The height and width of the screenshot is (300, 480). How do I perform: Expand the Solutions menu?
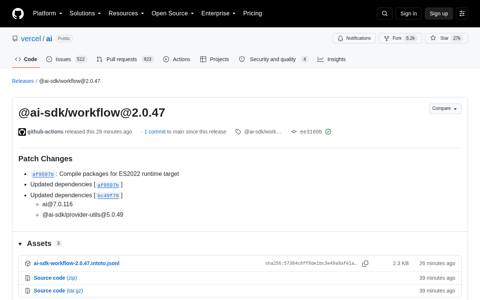[x=85, y=13]
